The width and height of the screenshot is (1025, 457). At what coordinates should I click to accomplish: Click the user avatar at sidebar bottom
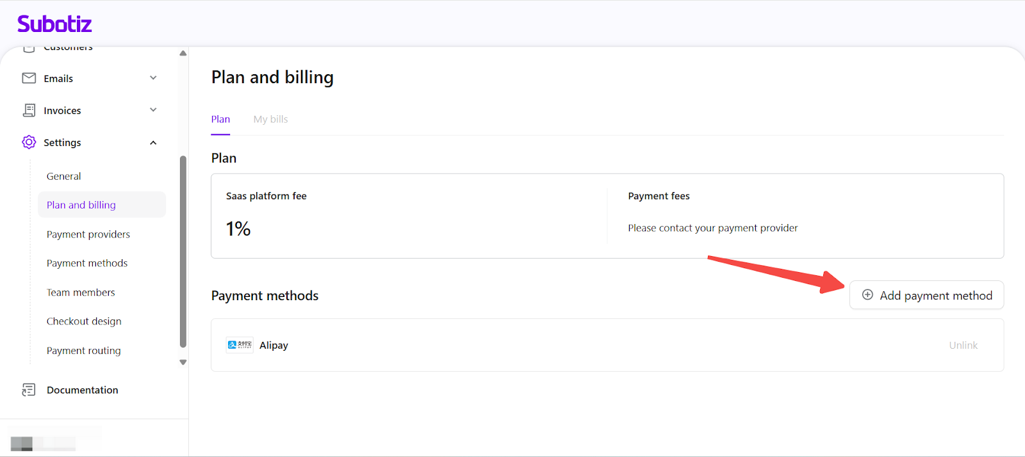22,443
